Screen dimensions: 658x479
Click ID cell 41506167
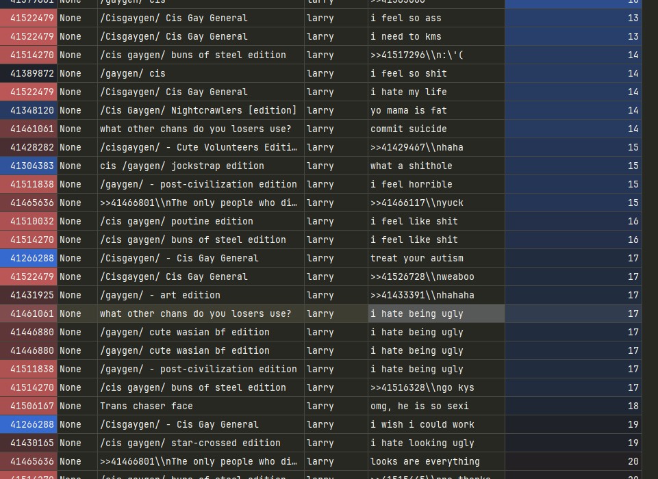(x=29, y=406)
